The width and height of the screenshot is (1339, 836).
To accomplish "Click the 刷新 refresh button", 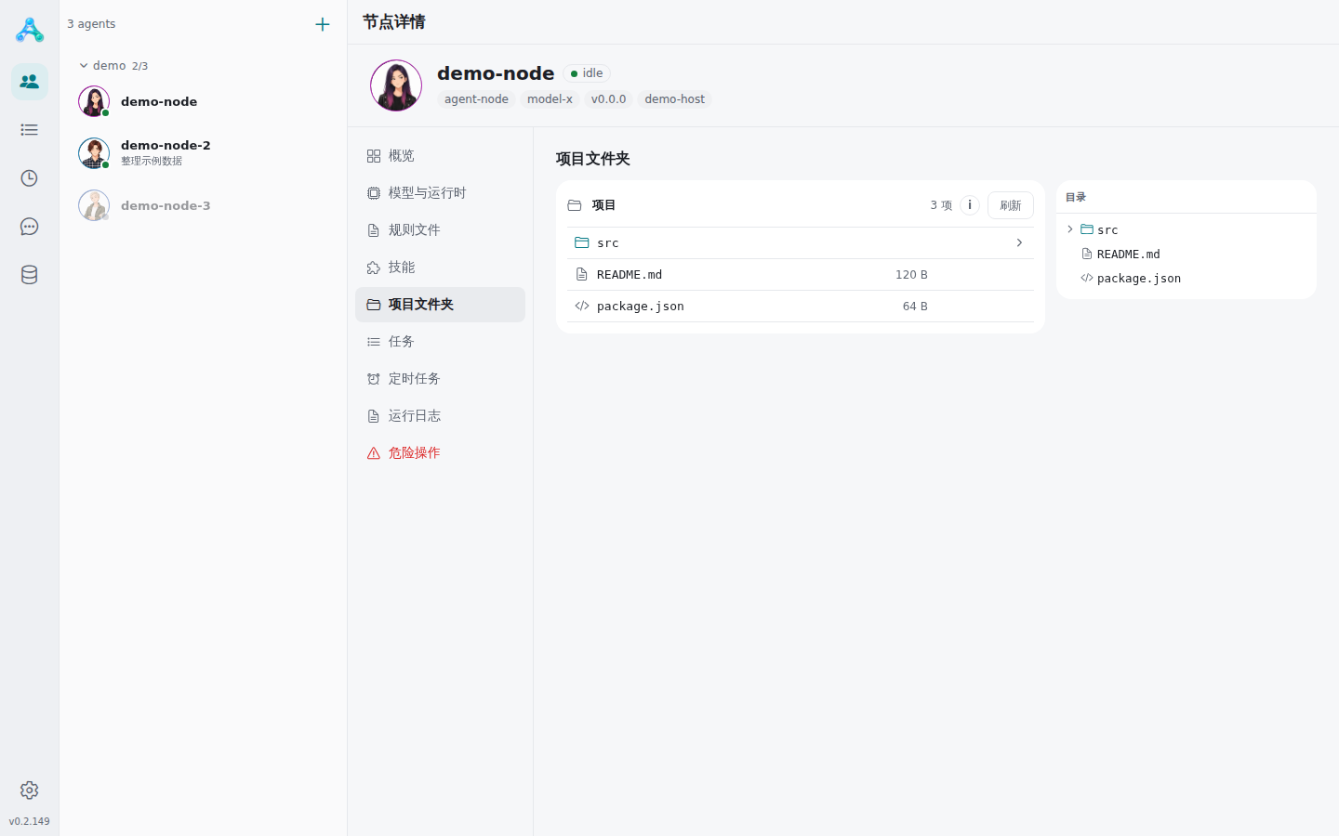I will tap(1011, 205).
